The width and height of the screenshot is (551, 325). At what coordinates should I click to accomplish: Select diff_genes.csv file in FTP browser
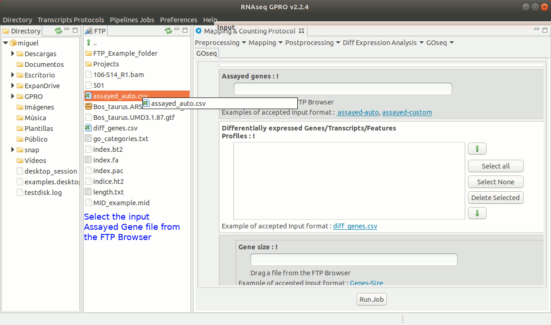[115, 128]
